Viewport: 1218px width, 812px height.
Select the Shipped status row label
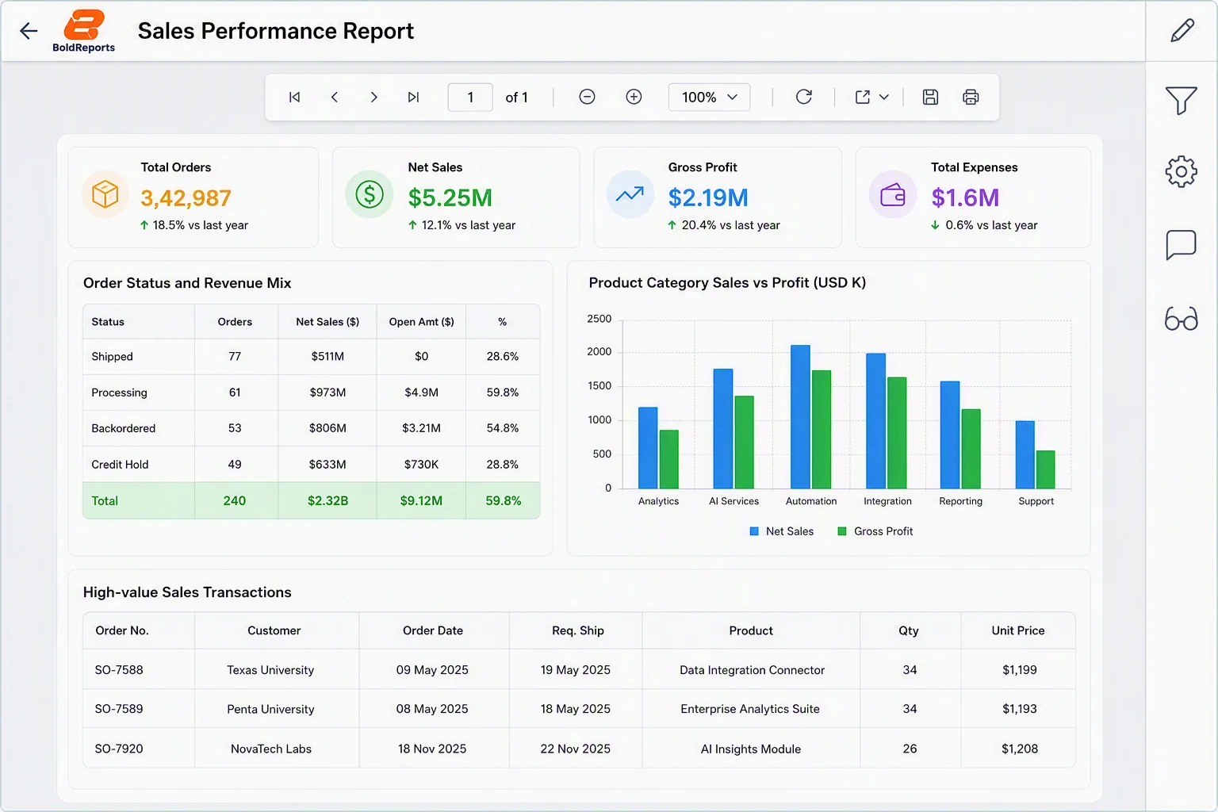click(x=112, y=357)
